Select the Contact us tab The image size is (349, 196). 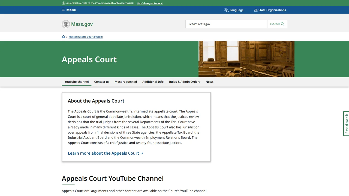102,82
